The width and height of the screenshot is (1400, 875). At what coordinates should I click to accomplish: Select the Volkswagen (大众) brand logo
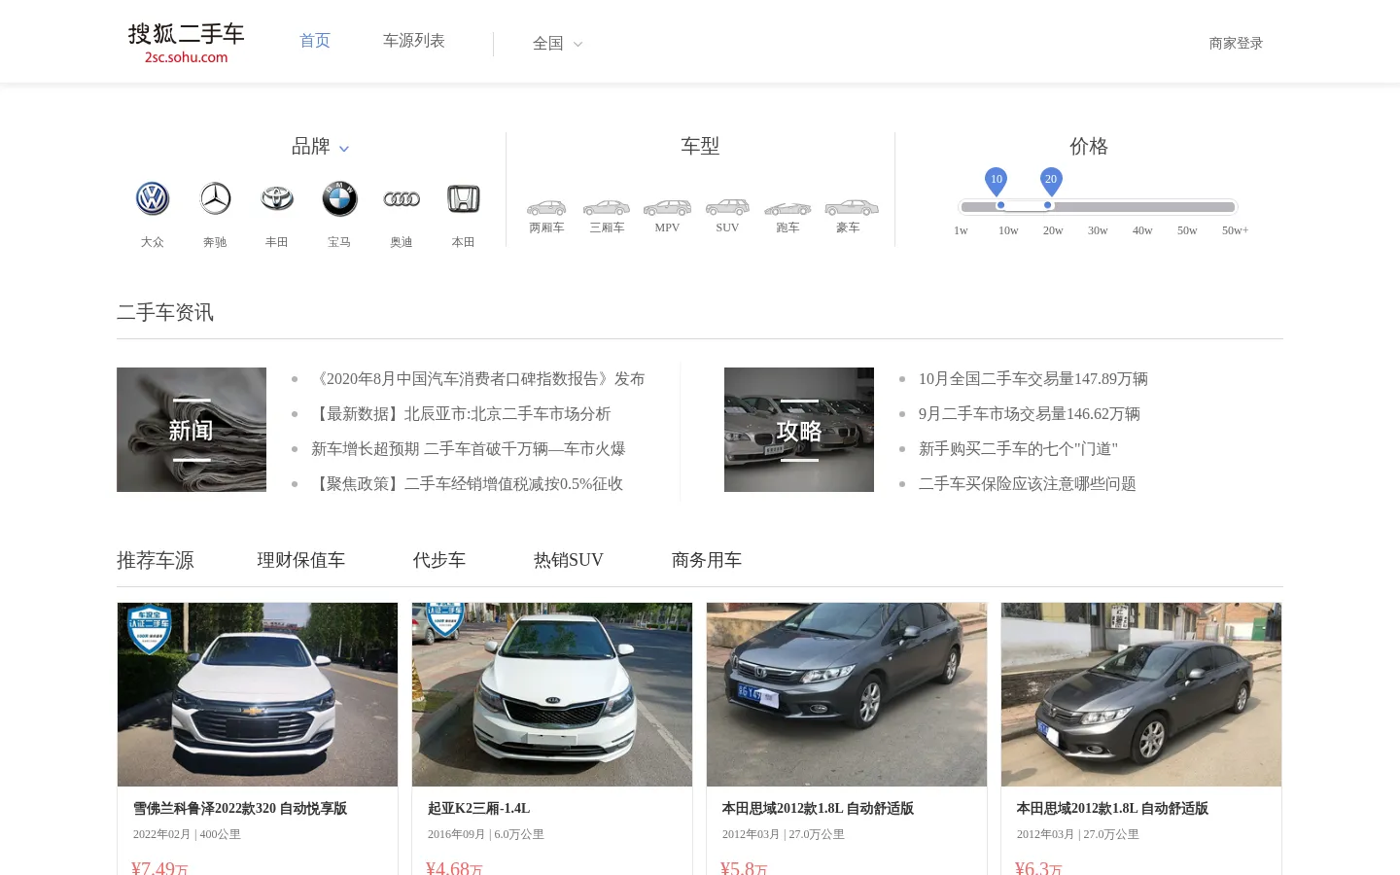tap(153, 198)
